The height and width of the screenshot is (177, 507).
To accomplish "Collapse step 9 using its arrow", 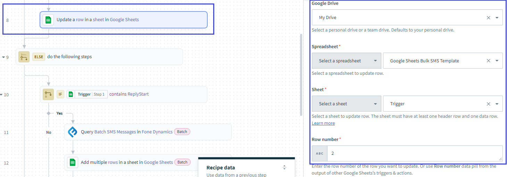I will (x=3, y=57).
